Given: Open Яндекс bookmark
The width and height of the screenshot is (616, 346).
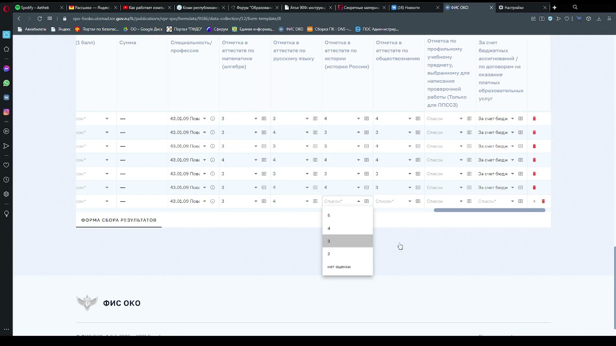Looking at the screenshot, I should 61,29.
